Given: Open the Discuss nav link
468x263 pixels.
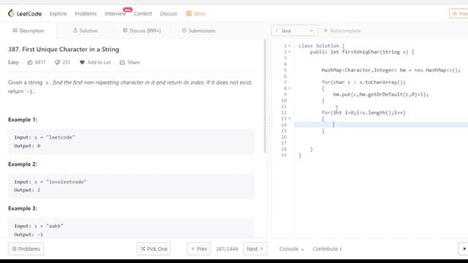Looking at the screenshot, I should [168, 14].
